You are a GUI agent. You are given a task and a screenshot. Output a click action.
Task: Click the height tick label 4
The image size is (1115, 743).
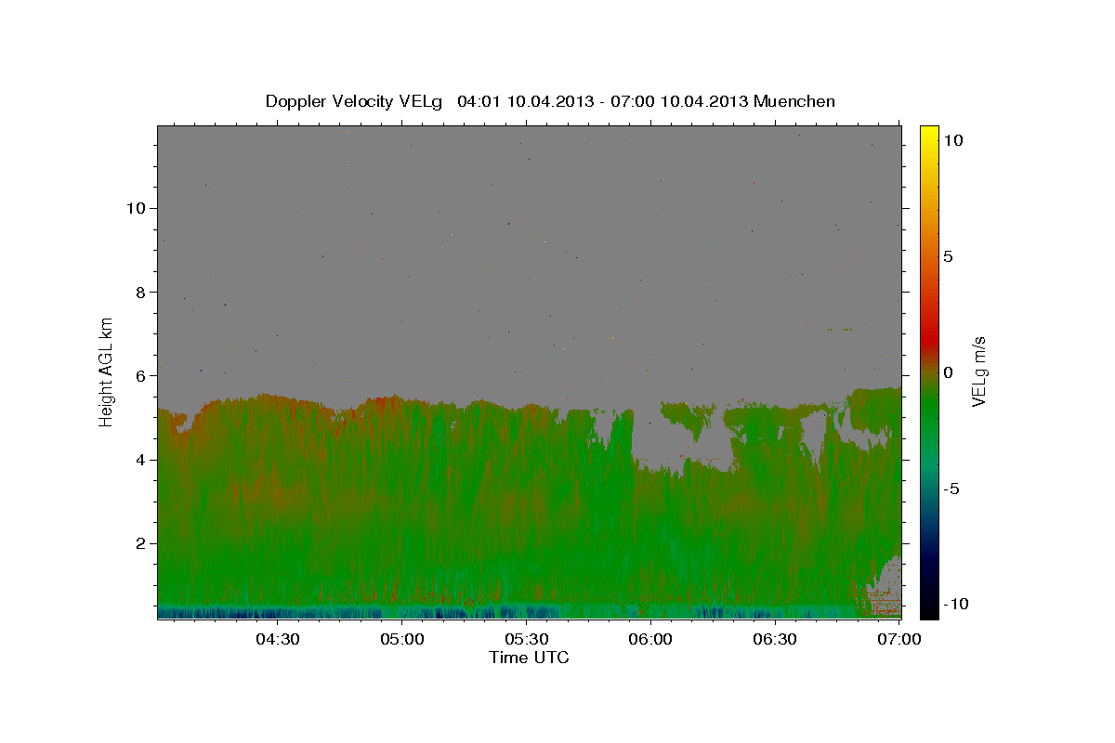(x=140, y=459)
